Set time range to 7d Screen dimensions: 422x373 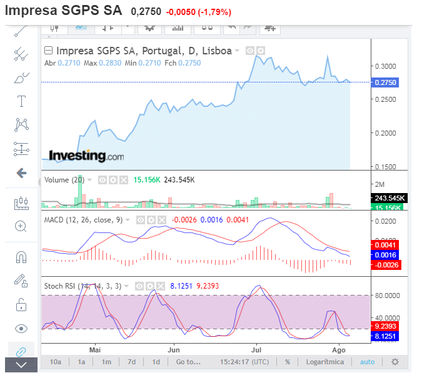coord(132,362)
